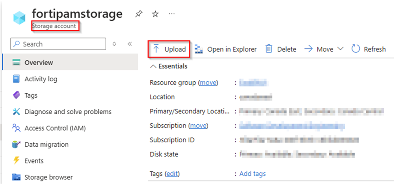
Task: Click the Location label
Action: coord(162,97)
